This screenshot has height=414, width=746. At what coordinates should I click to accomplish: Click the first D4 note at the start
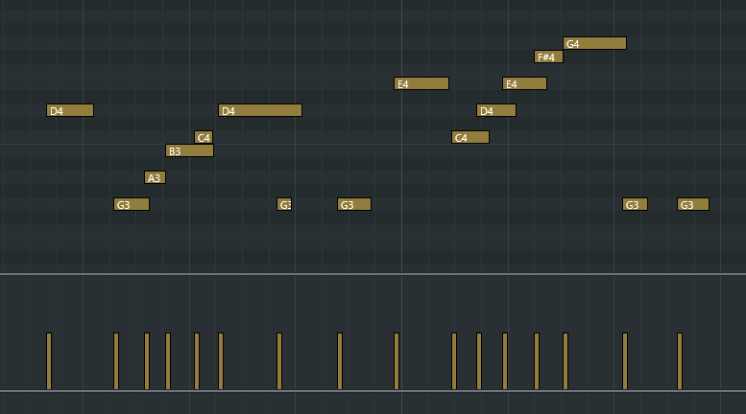click(x=70, y=110)
